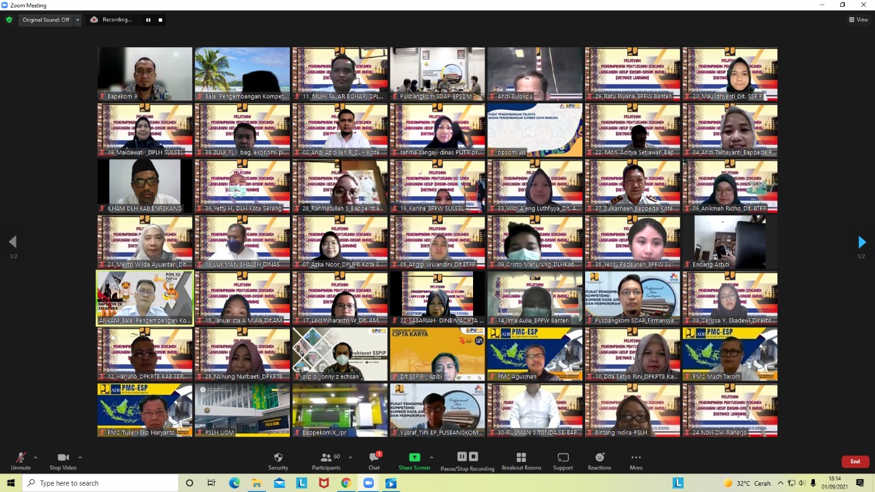Select 14. Ilma Aulia_BPPW Banten tile
The height and width of the screenshot is (492, 875).
(535, 298)
